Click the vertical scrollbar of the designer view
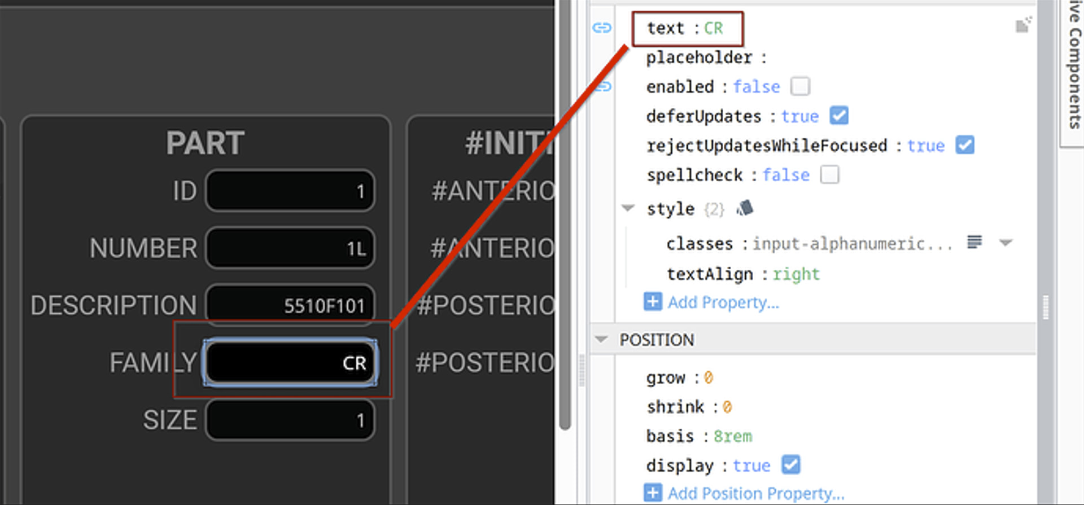The width and height of the screenshot is (1084, 505). [565, 214]
